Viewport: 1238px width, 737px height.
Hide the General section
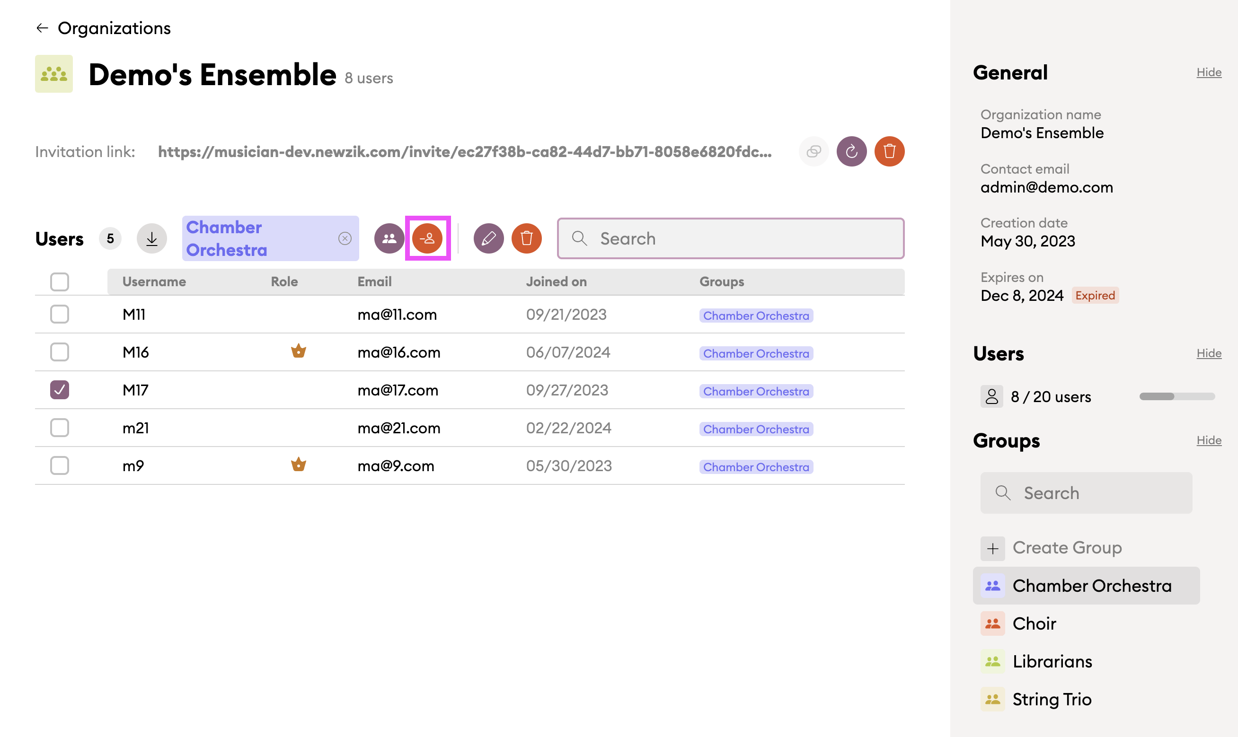tap(1208, 72)
